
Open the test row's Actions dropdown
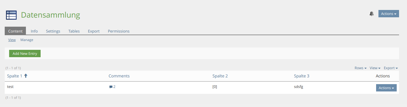point(386,88)
